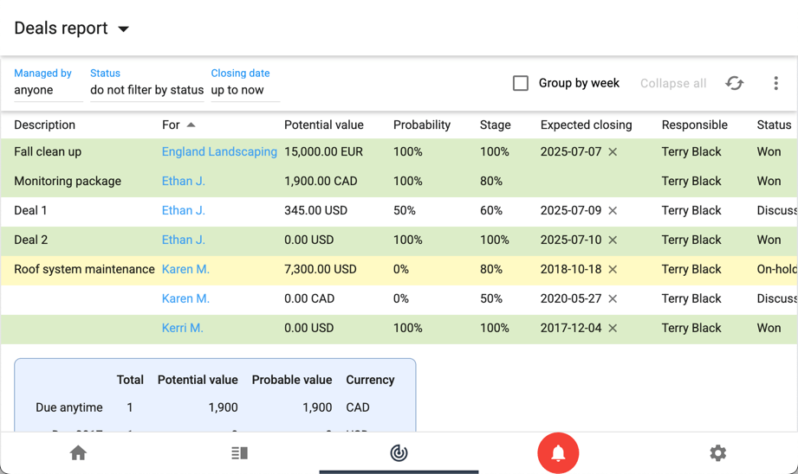Refresh the deals report
798x474 pixels.
(x=734, y=83)
